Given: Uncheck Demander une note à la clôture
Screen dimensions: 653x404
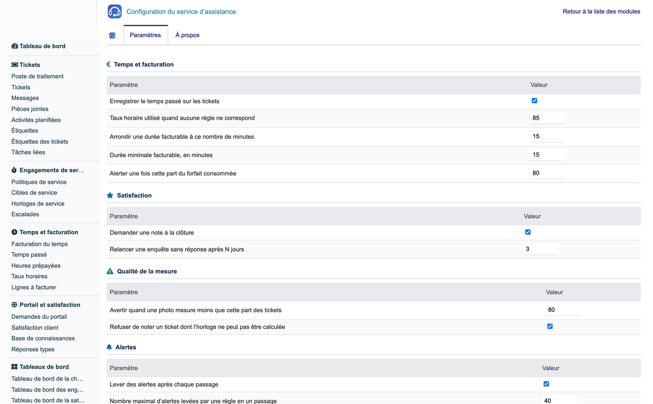Looking at the screenshot, I should [528, 232].
